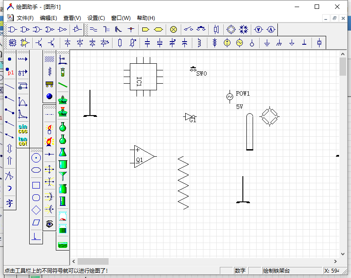Viewport: 351px width, 278px height.
Task: Choose the diamond shape tool
Action: [36, 210]
